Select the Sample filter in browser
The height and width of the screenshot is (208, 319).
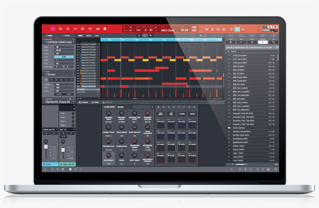click(x=263, y=42)
